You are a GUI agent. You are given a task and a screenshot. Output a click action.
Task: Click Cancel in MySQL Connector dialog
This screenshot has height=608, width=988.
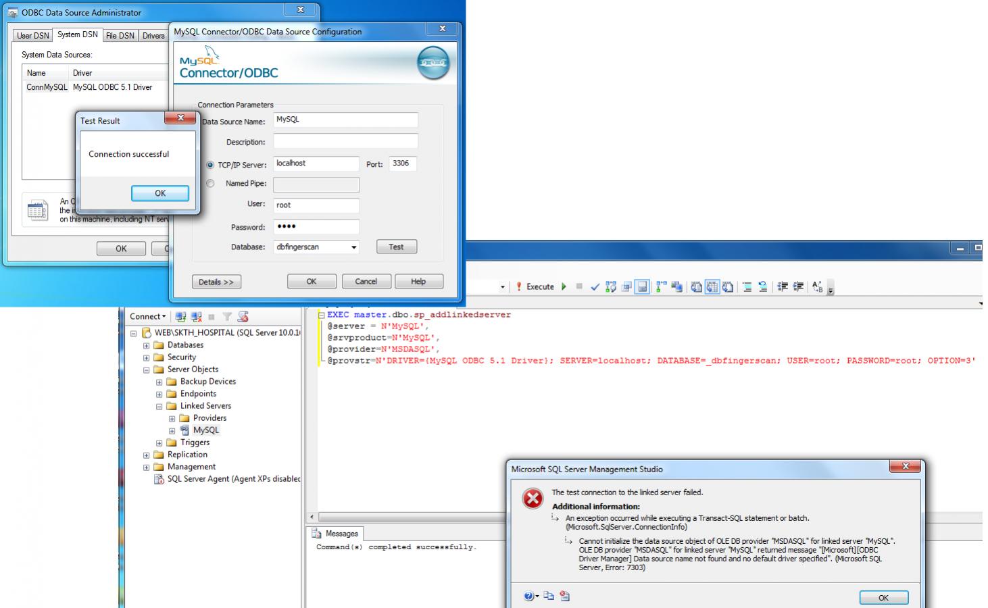tap(366, 282)
